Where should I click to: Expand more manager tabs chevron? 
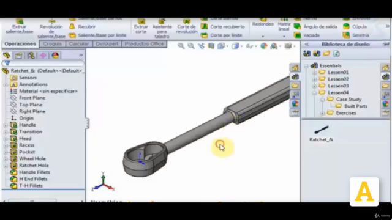[x=81, y=55]
